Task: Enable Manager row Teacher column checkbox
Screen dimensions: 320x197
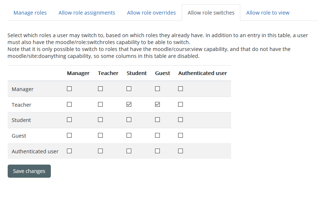Action: click(x=101, y=89)
